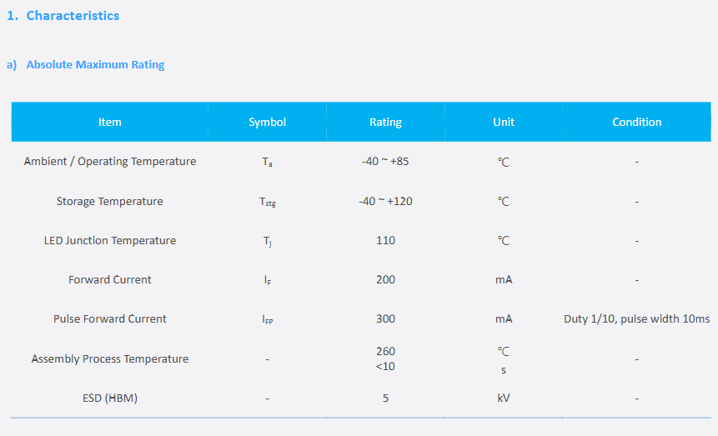This screenshot has height=436, width=718.
Task: Click the "Absolute Maximum Rating" subheading
Action: (x=95, y=65)
